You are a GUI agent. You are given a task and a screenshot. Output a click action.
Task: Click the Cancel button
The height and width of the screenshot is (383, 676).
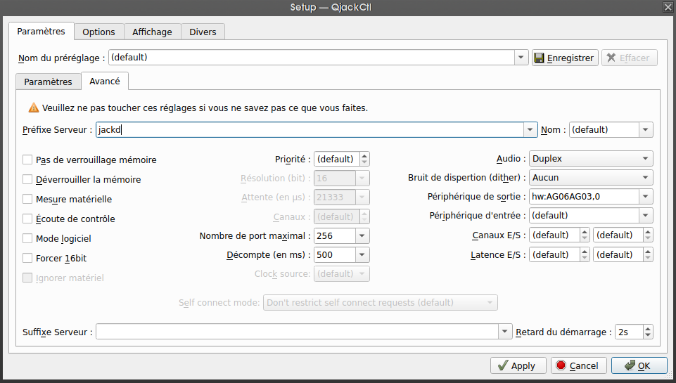pyautogui.click(x=576, y=365)
